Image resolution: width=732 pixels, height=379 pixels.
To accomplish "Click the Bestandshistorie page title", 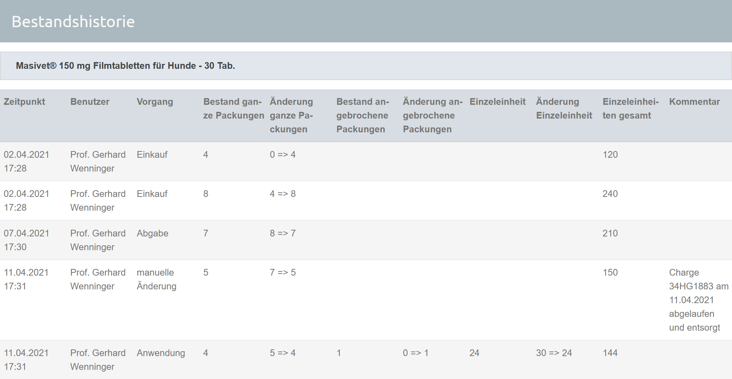I will (x=73, y=22).
